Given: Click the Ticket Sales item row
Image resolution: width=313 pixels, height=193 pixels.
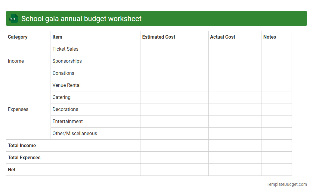Looking at the screenshot, I should (65, 49).
